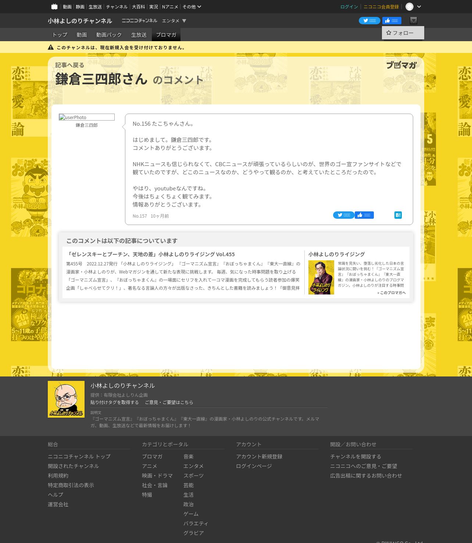Open the 動画 link in top bar
The width and height of the screenshot is (472, 543).
click(67, 7)
